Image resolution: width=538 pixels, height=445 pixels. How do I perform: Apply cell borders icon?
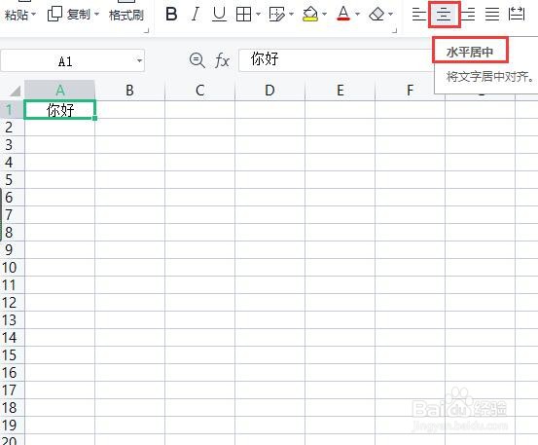(x=243, y=14)
